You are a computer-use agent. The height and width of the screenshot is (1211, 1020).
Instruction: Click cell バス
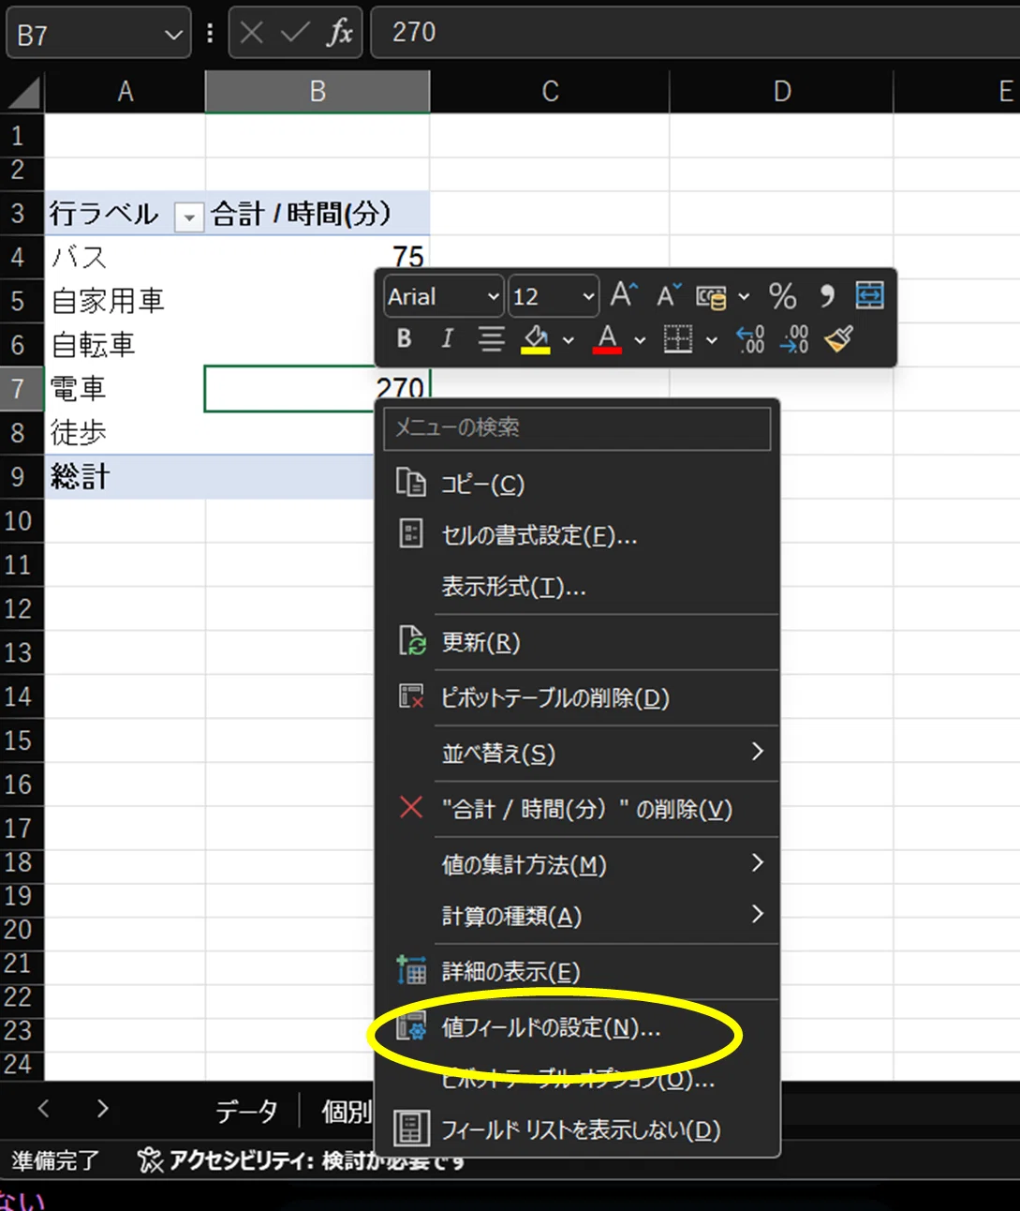tap(125, 257)
